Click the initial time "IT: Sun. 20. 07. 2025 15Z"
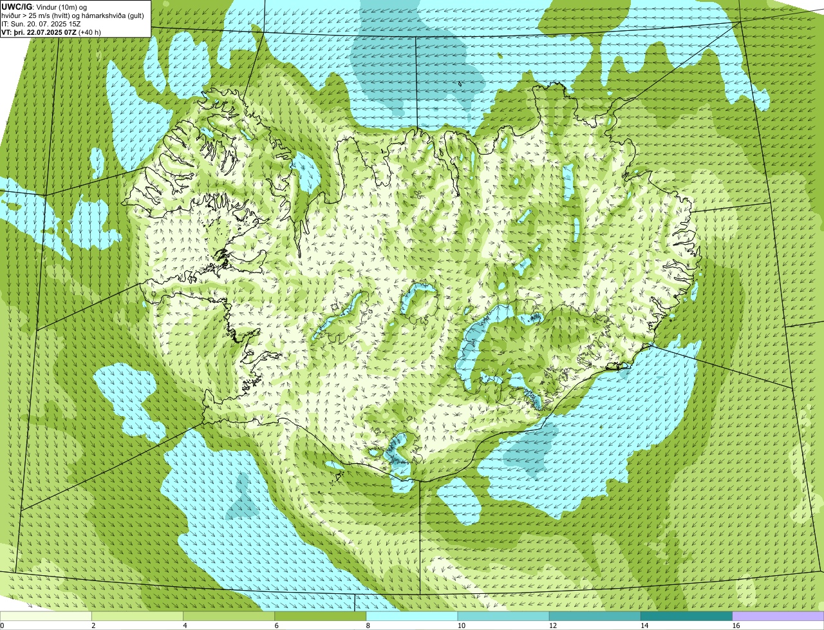824x630 pixels. pyautogui.click(x=41, y=23)
